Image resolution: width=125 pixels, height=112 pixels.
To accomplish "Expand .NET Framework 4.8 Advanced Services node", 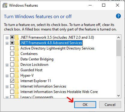I will (x=7, y=43).
